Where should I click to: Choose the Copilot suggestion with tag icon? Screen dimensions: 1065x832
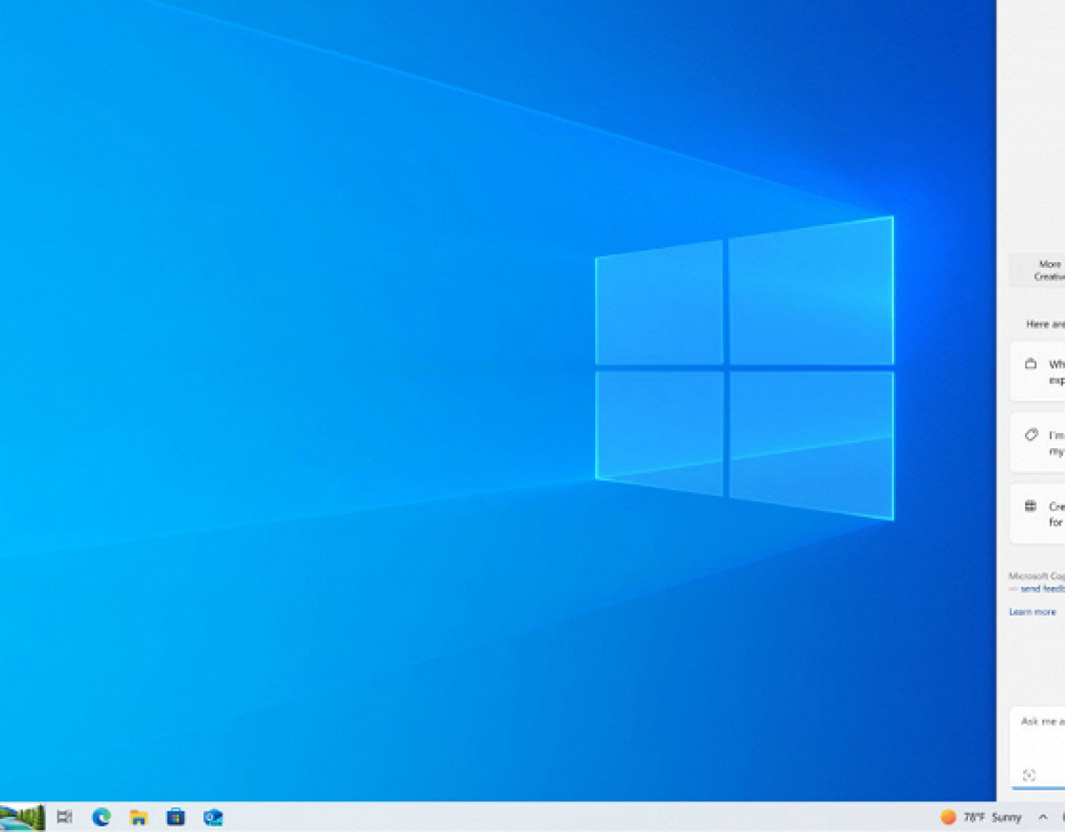pyautogui.click(x=1038, y=443)
